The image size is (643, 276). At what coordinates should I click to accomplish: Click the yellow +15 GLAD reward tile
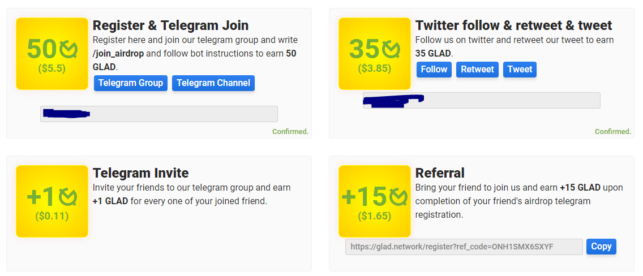(x=374, y=201)
